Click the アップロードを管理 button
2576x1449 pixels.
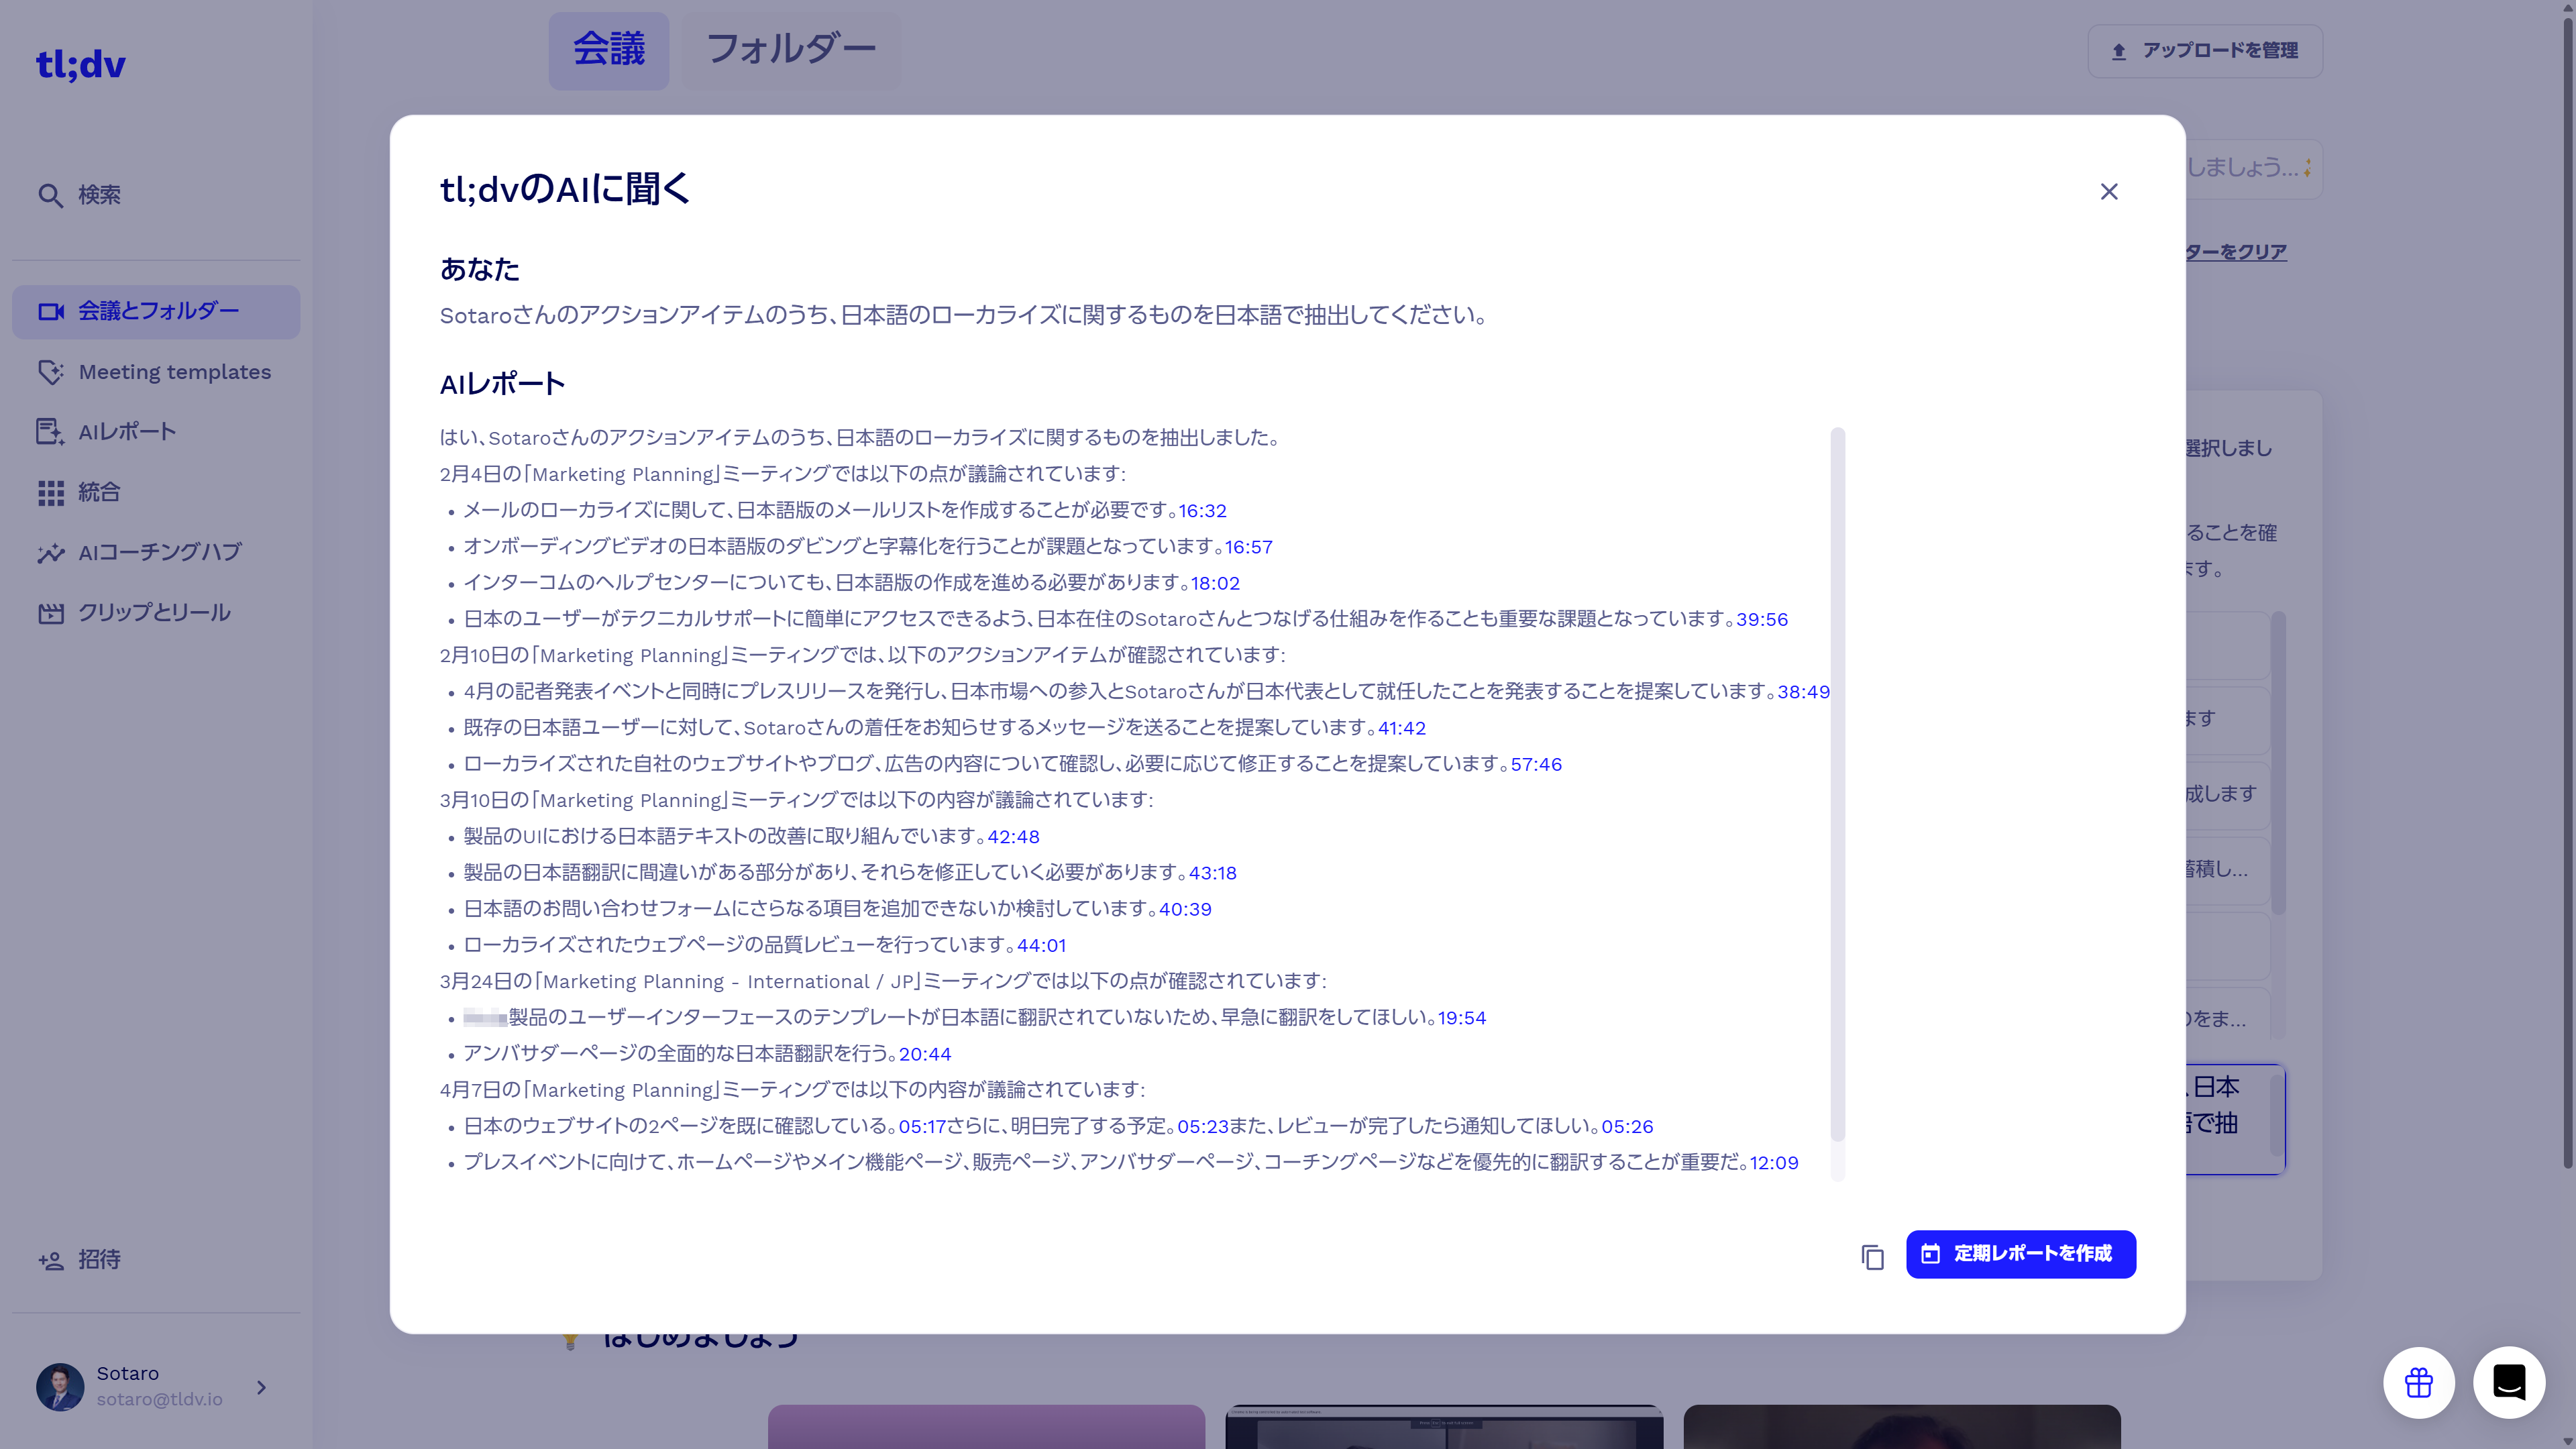(2204, 51)
